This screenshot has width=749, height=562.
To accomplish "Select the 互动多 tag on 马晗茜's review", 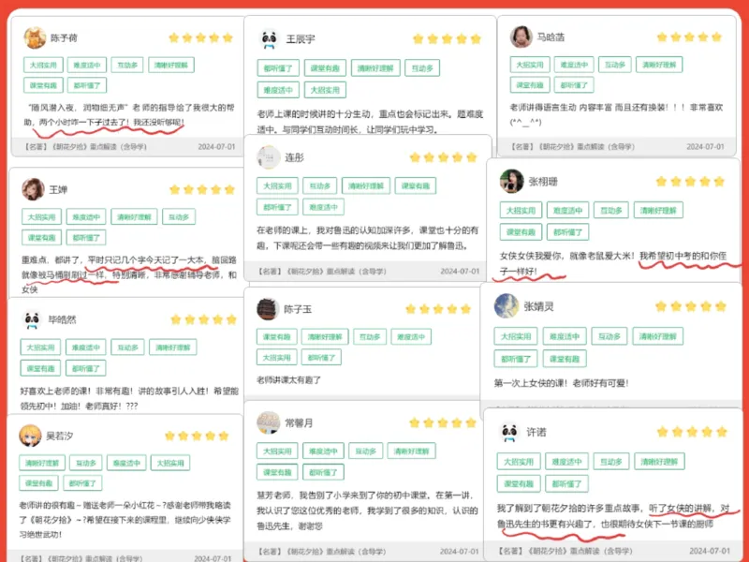I will click(615, 65).
